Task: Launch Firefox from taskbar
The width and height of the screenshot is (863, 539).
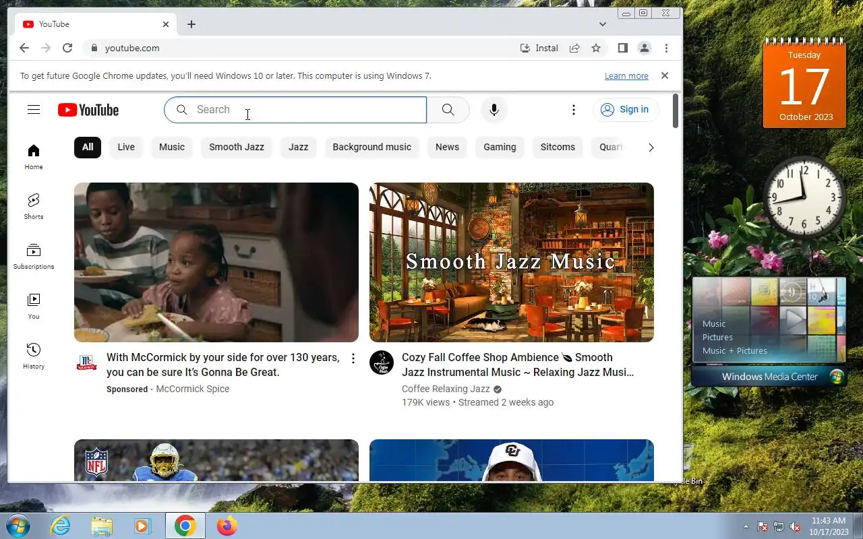Action: coord(227,526)
